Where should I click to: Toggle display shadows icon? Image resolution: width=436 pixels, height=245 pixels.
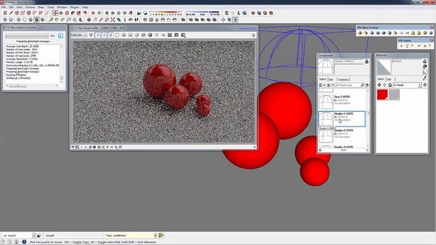[145, 13]
